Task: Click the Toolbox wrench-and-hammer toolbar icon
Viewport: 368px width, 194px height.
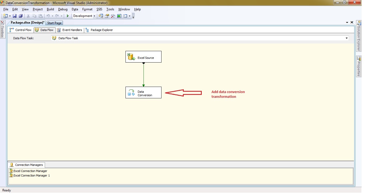Action: 113,16
